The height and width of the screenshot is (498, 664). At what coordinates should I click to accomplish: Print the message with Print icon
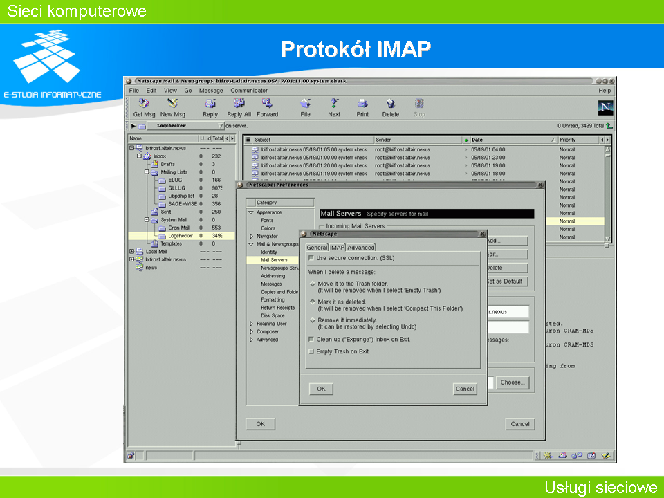pos(362,104)
